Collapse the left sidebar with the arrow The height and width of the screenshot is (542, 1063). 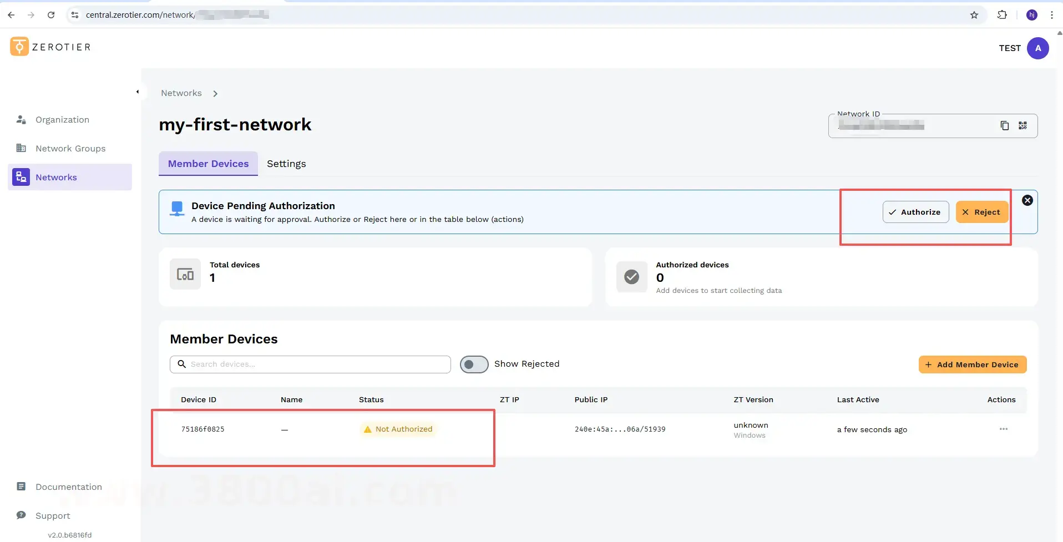138,92
